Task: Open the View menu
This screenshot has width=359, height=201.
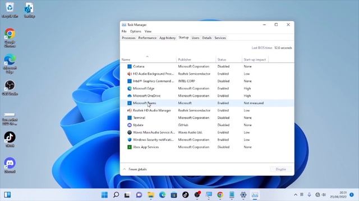Action: tap(148, 31)
